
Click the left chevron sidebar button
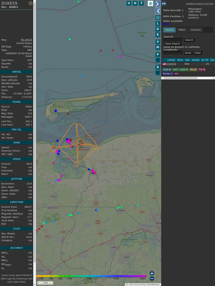[158, 11]
